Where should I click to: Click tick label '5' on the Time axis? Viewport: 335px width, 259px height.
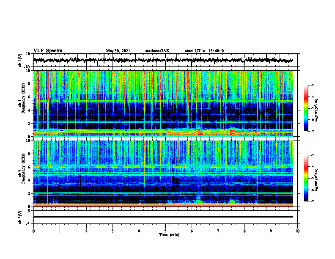[165, 231]
